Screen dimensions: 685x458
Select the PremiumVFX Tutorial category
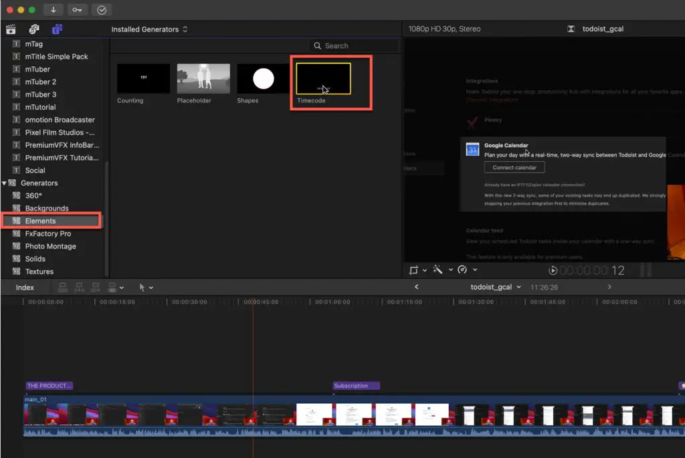62,158
